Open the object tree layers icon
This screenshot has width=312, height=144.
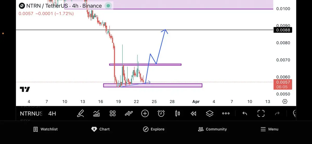(x=210, y=113)
